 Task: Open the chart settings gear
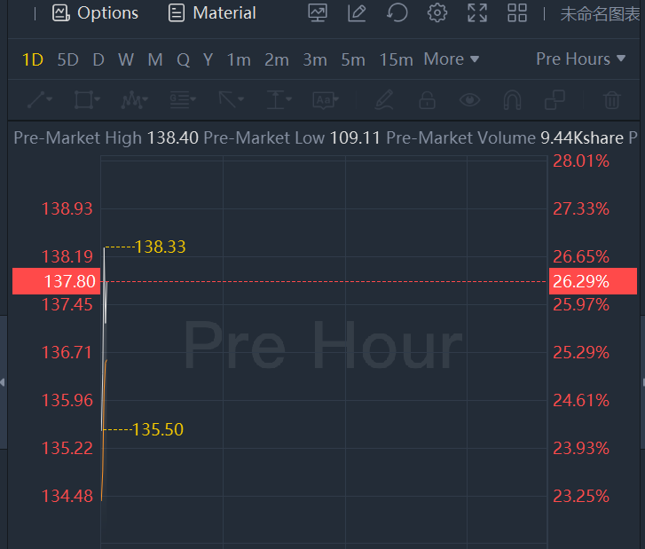click(437, 13)
